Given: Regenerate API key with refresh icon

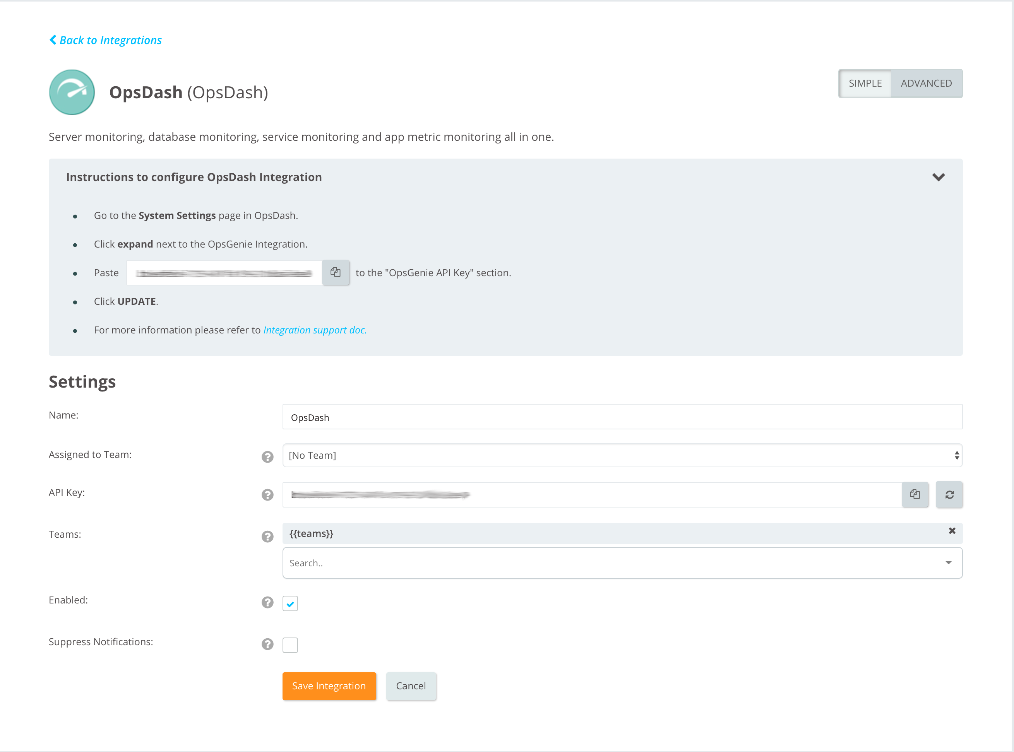Looking at the screenshot, I should [949, 494].
